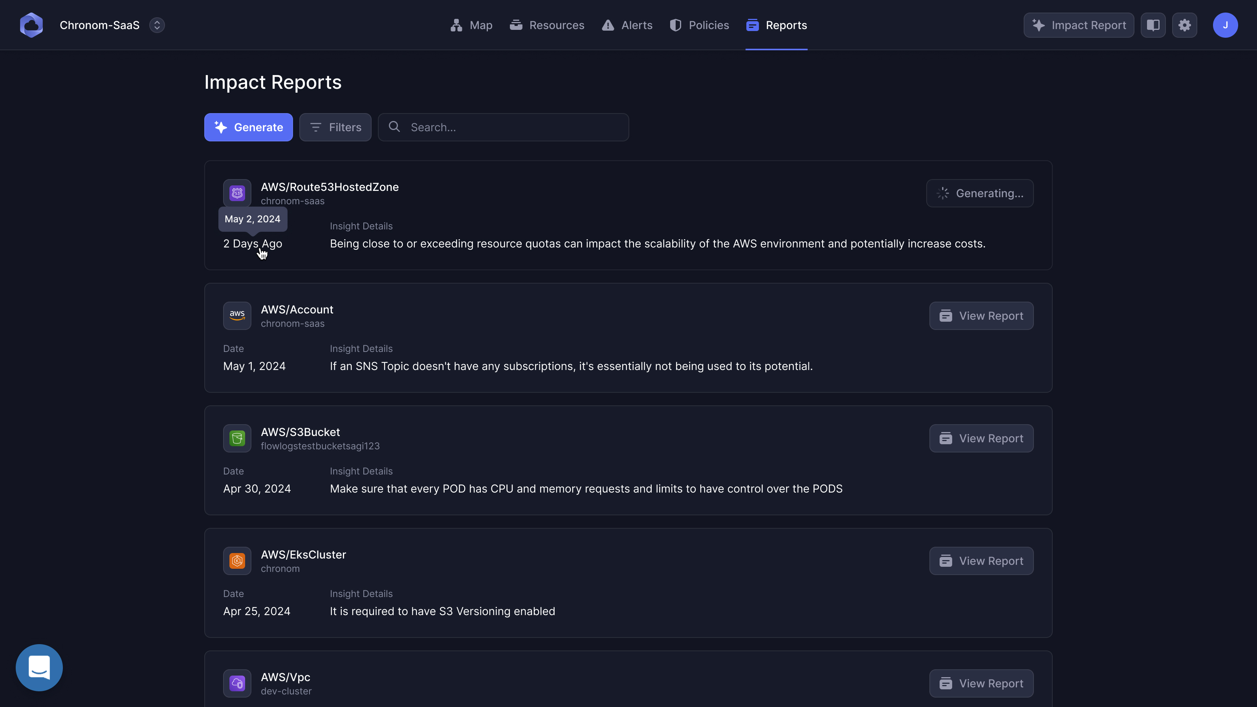The width and height of the screenshot is (1257, 707).
Task: Click the 'Apr 25, 2024' date
Action: click(x=257, y=611)
